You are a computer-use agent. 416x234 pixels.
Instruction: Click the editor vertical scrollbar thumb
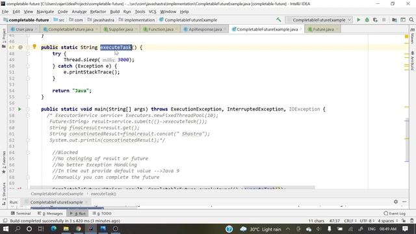(x=407, y=140)
